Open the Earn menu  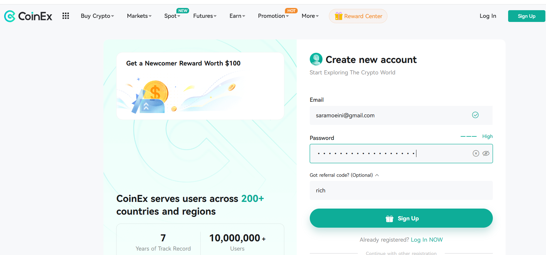click(237, 16)
